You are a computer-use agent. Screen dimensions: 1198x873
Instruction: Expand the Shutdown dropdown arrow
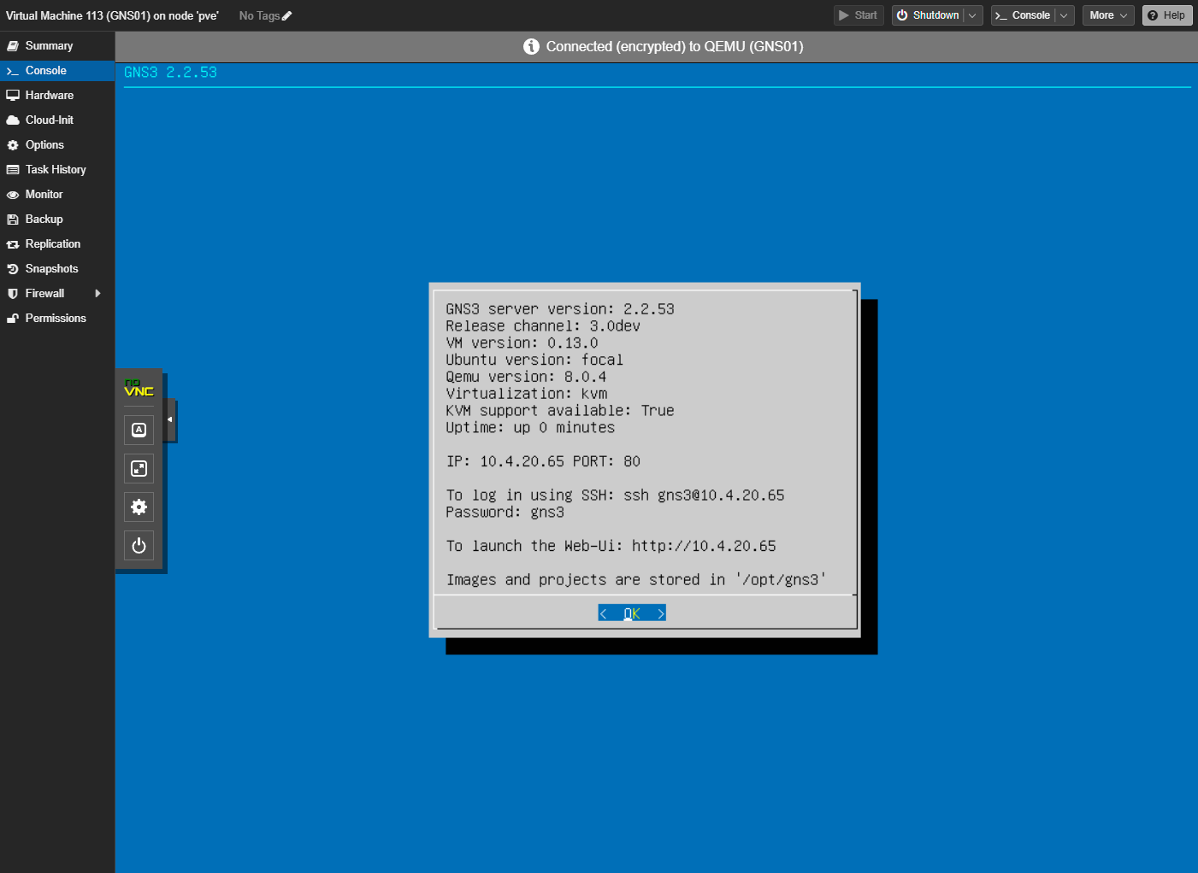972,15
